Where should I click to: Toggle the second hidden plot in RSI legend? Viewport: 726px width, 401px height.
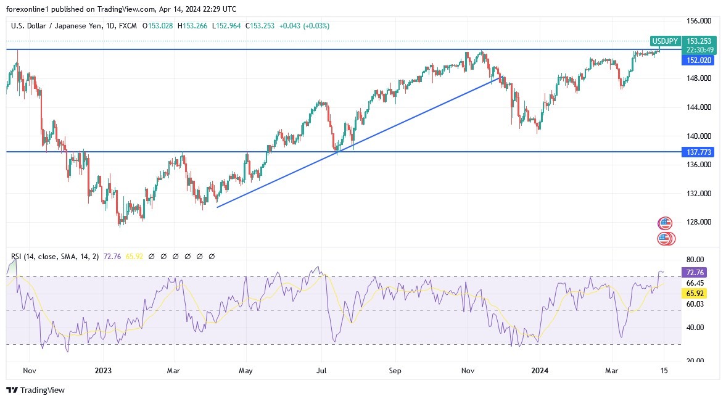(163, 256)
